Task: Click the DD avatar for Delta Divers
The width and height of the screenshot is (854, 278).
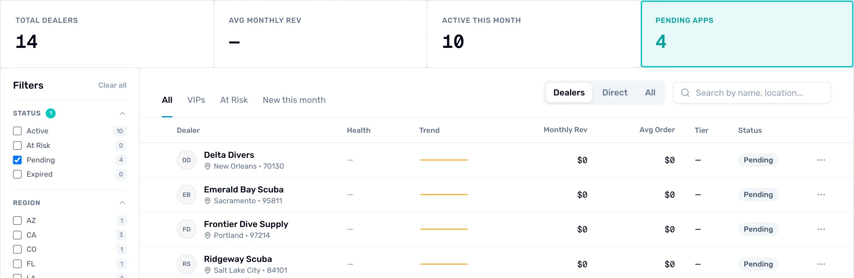Action: 186,160
